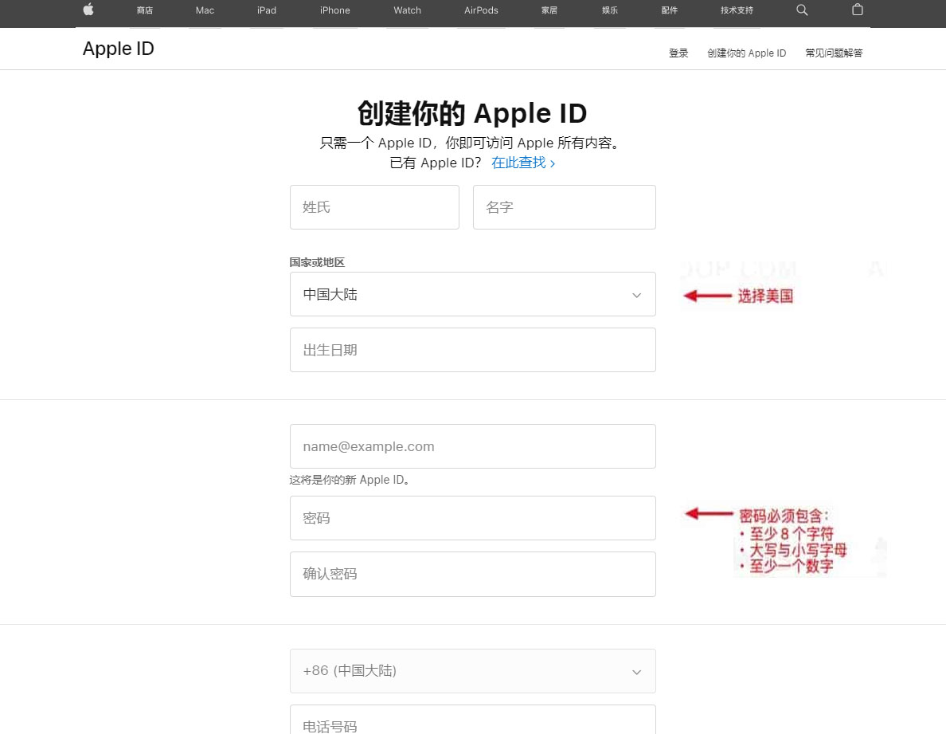Open iPhone navigation menu item
The image size is (946, 734).
334,10
